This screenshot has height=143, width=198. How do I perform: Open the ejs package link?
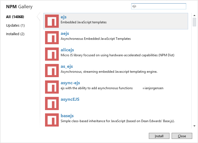click(63, 17)
